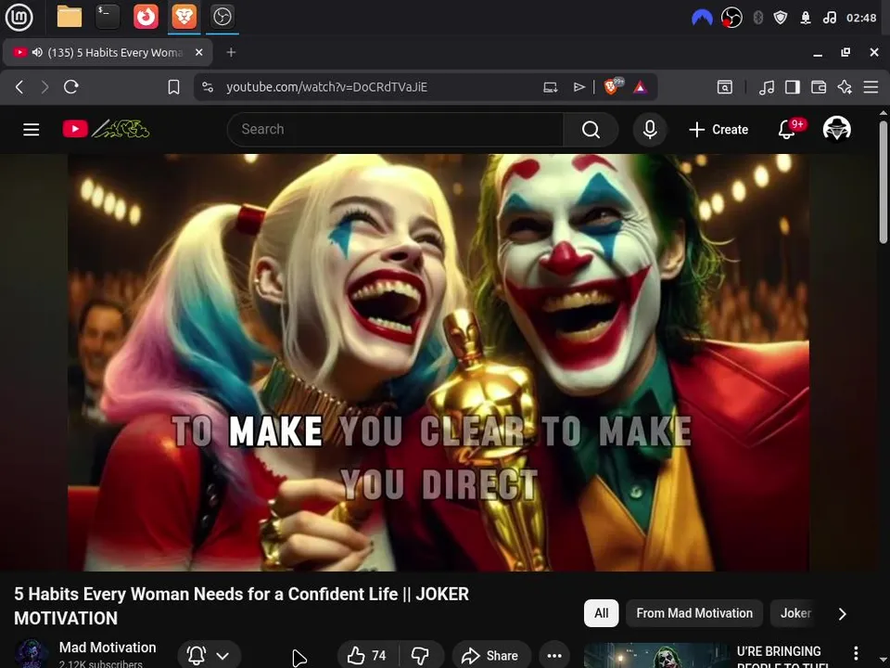
Task: Open the OBS recording tray icon
Action: [x=731, y=18]
